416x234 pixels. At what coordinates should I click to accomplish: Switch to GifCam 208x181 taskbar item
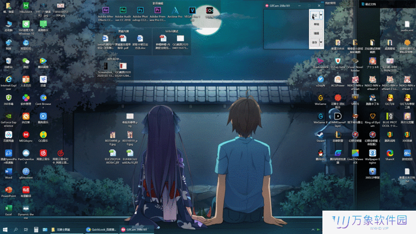coord(136,229)
